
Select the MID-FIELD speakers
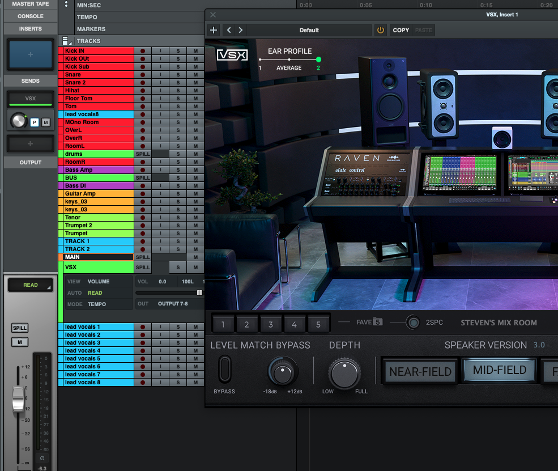click(499, 370)
